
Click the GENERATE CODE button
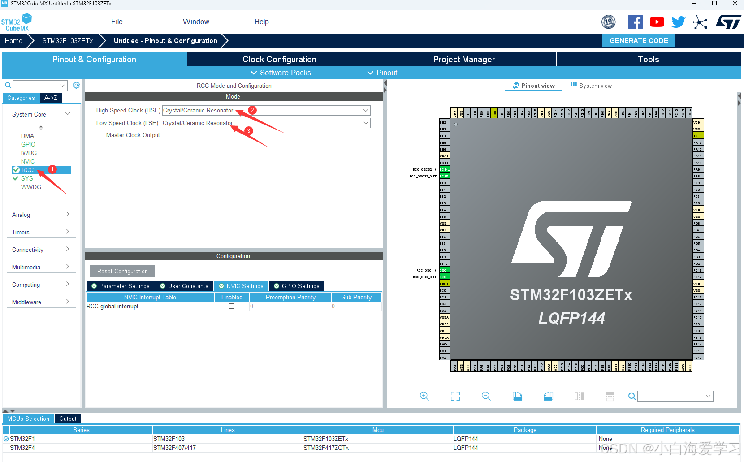coord(639,40)
